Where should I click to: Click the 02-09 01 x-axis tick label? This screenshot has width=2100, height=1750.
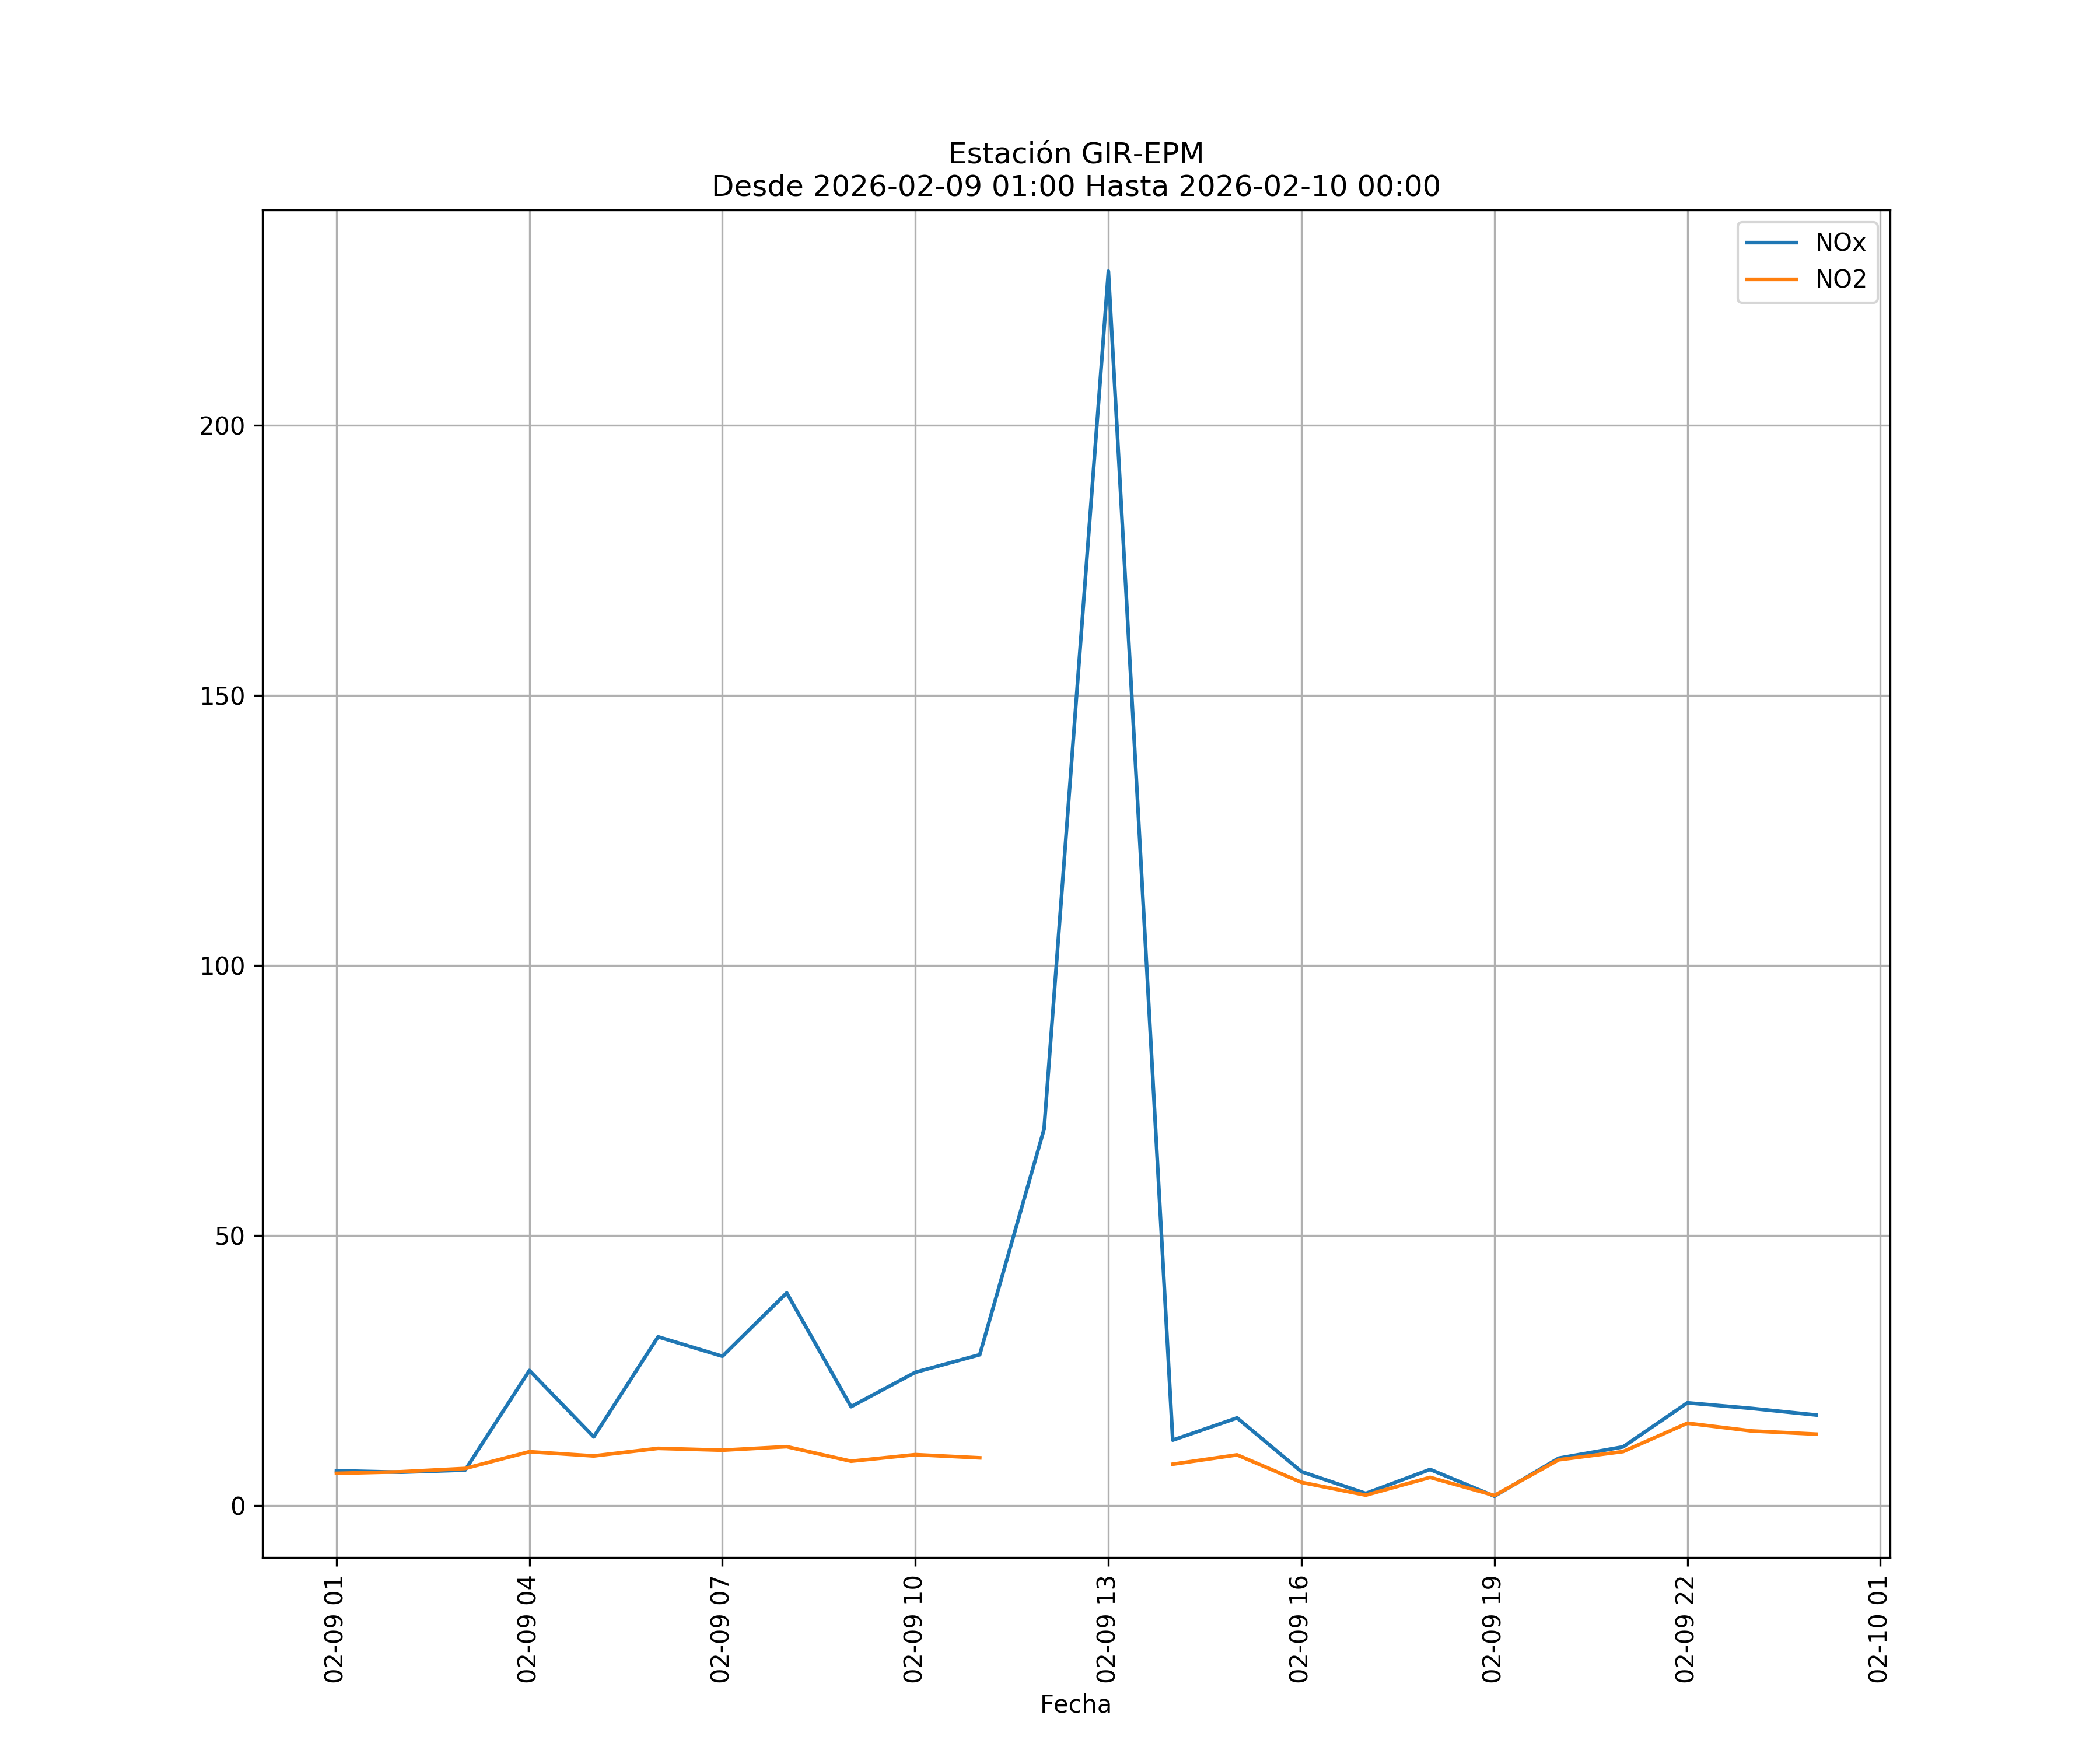(334, 1629)
